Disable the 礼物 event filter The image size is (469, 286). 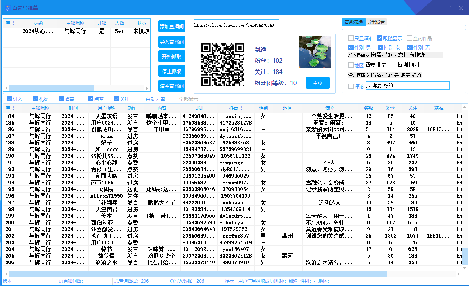35,99
